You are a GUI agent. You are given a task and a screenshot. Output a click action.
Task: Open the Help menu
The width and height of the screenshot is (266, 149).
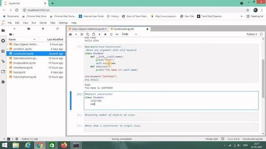(x=74, y=23)
